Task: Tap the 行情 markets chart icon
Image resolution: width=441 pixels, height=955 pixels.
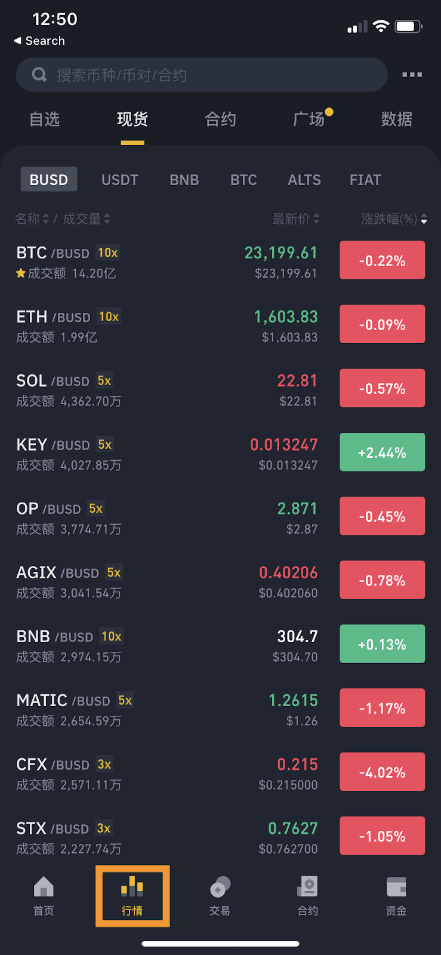Action: (132, 887)
